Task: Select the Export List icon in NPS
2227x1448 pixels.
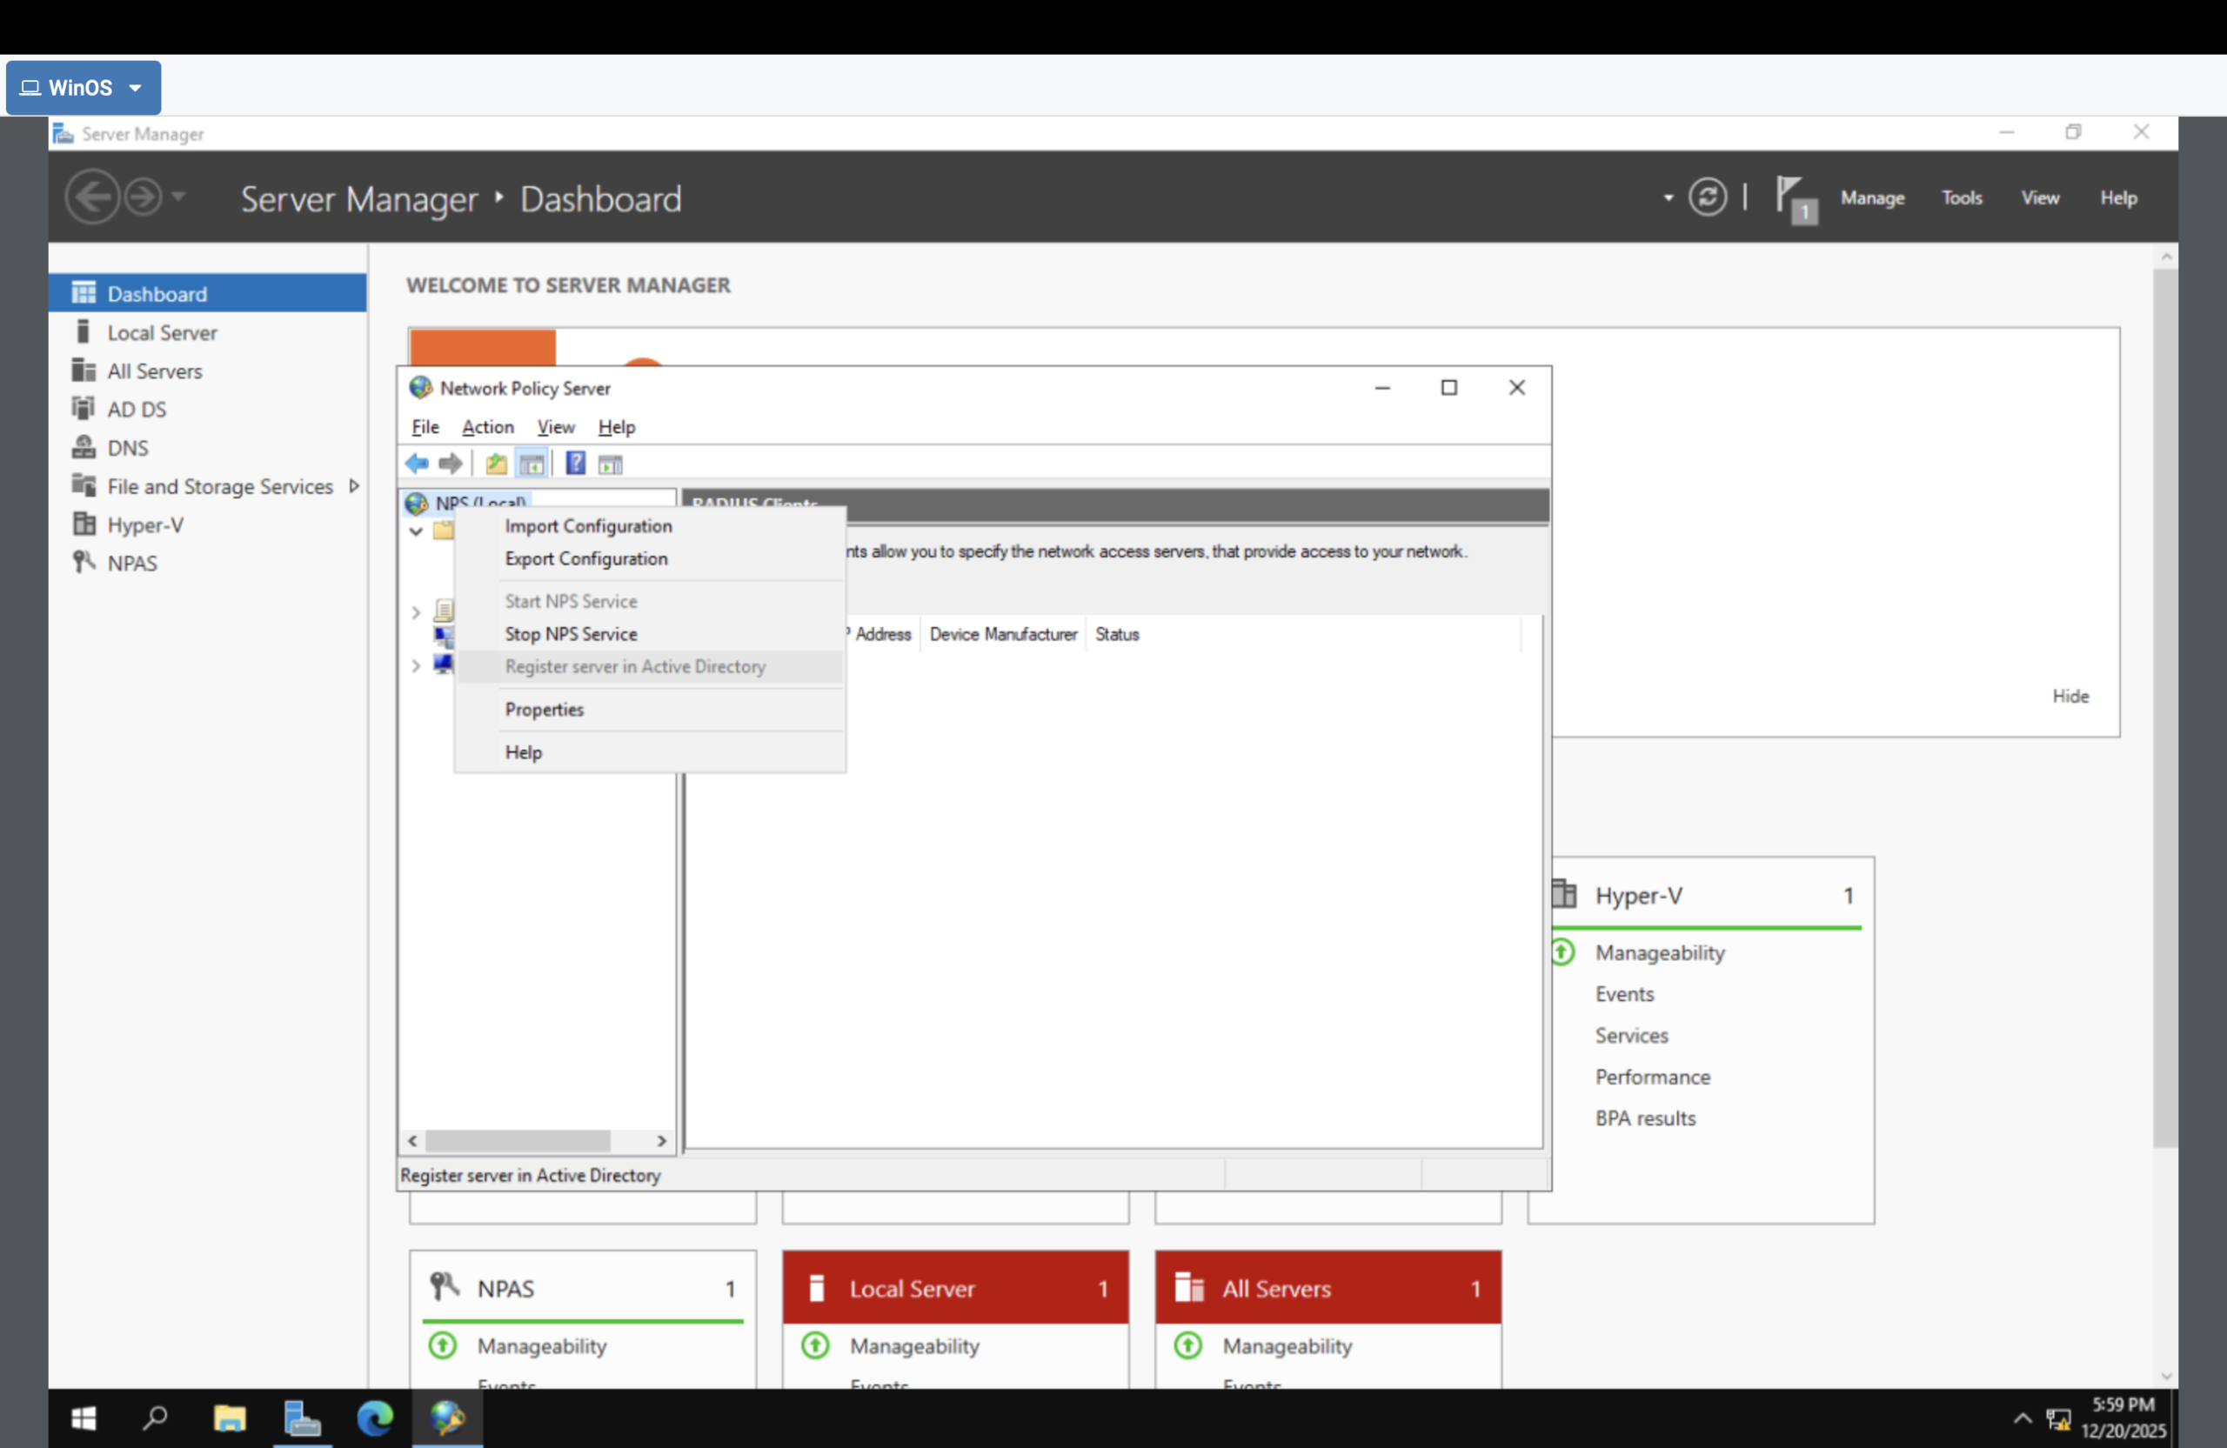Action: click(496, 463)
